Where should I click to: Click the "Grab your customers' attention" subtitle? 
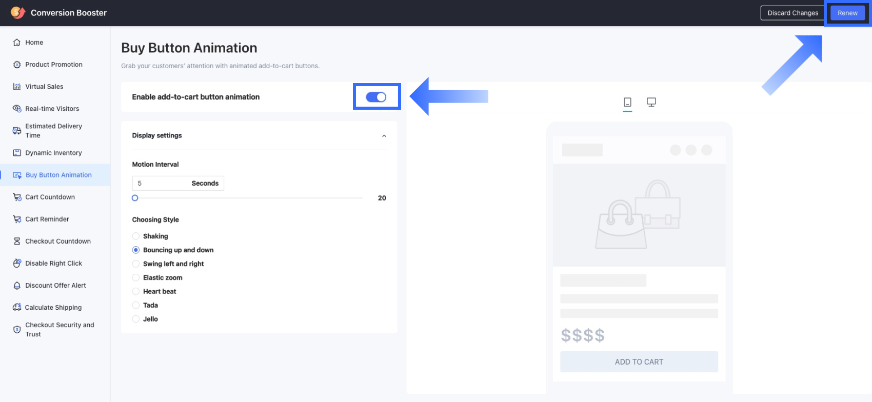[x=221, y=66]
